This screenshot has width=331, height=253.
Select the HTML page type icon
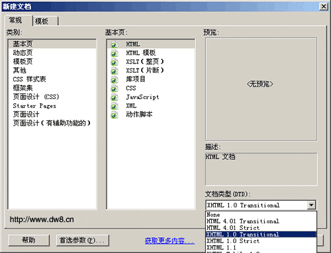pyautogui.click(x=114, y=45)
